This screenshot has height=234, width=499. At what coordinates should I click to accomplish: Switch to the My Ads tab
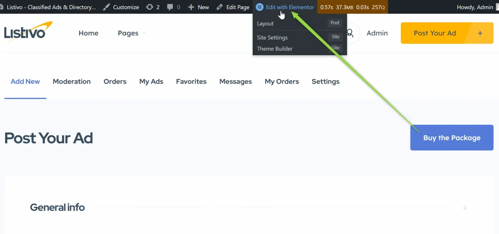[x=151, y=81]
